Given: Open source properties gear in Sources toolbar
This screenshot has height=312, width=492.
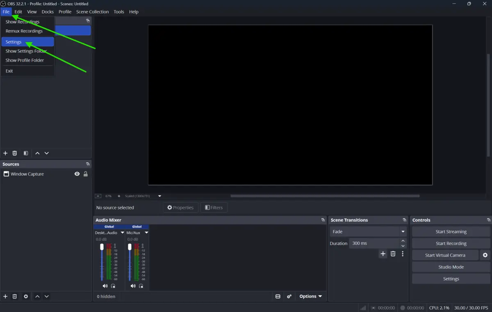Looking at the screenshot, I should click(x=26, y=296).
